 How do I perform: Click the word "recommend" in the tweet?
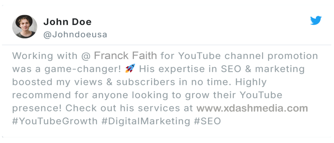41,95
